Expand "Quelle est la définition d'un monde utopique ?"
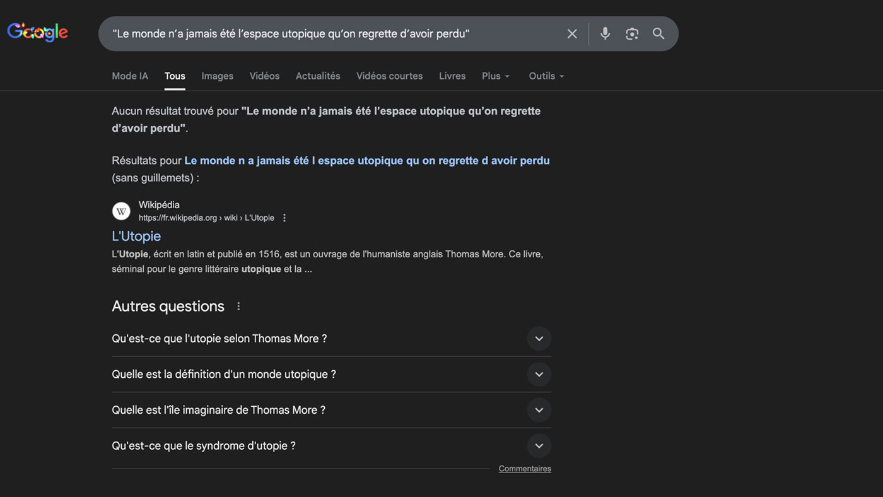The image size is (883, 497). [539, 375]
